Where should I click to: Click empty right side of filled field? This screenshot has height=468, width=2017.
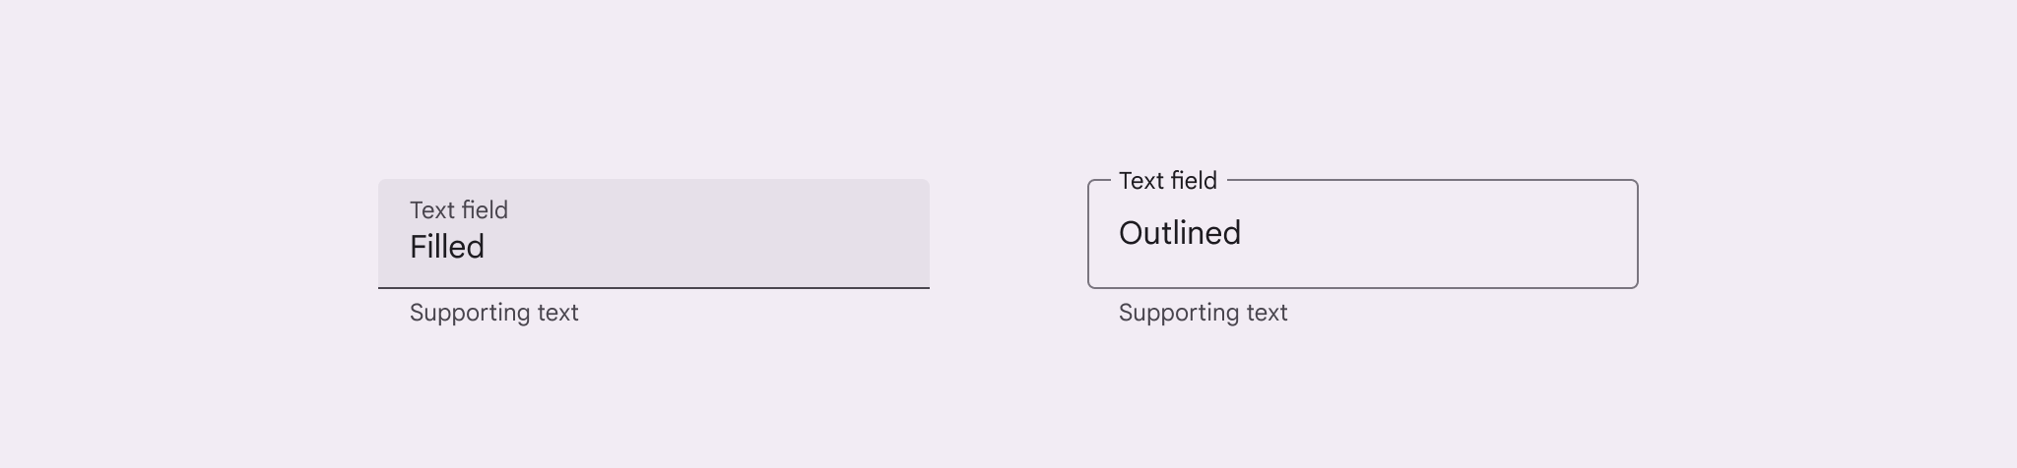pos(788,234)
